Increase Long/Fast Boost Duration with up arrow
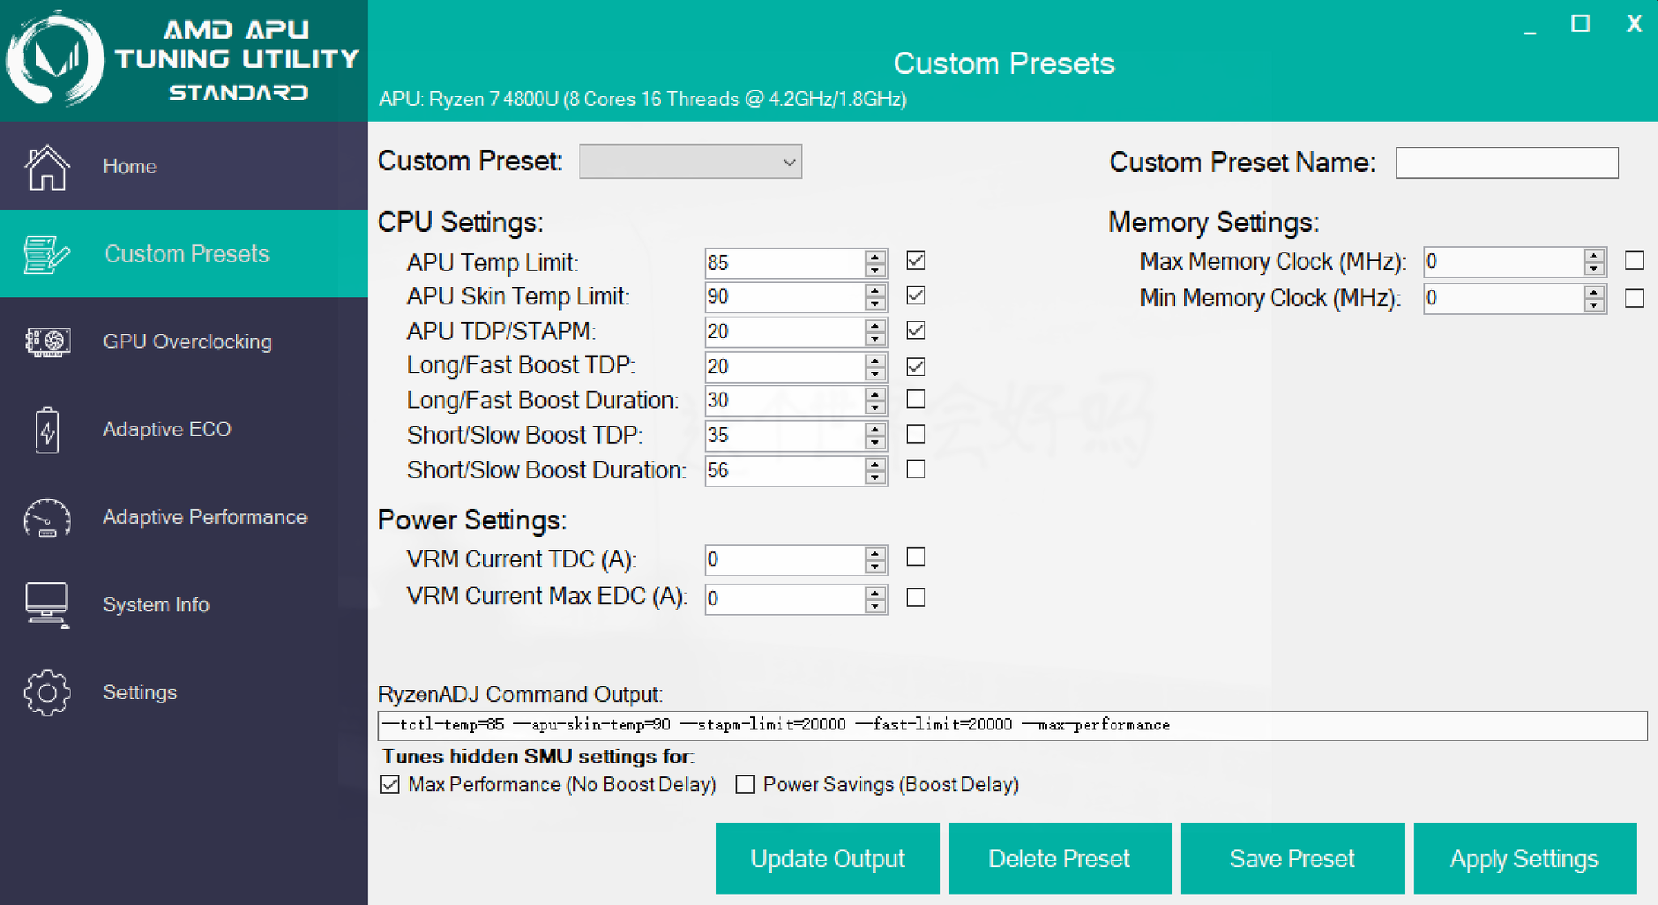The height and width of the screenshot is (905, 1658). point(875,393)
